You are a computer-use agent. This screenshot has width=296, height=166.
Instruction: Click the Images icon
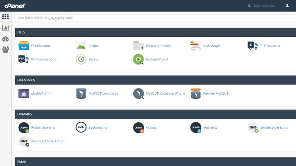[x=81, y=45]
